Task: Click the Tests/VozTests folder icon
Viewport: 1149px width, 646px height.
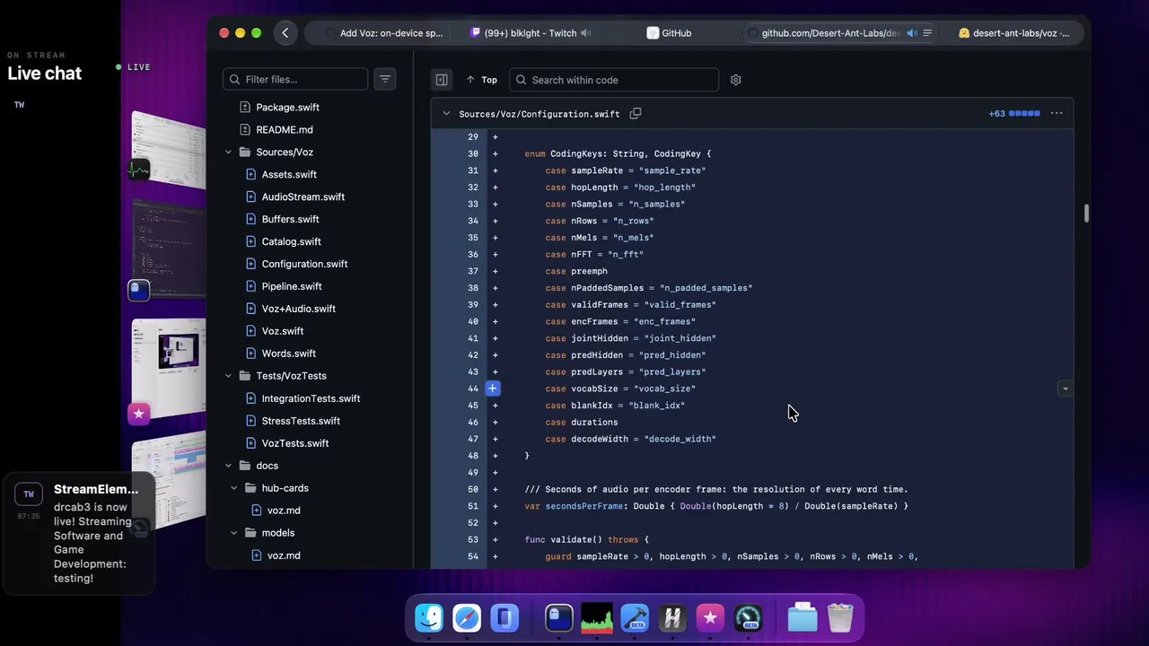Action: coord(245,376)
